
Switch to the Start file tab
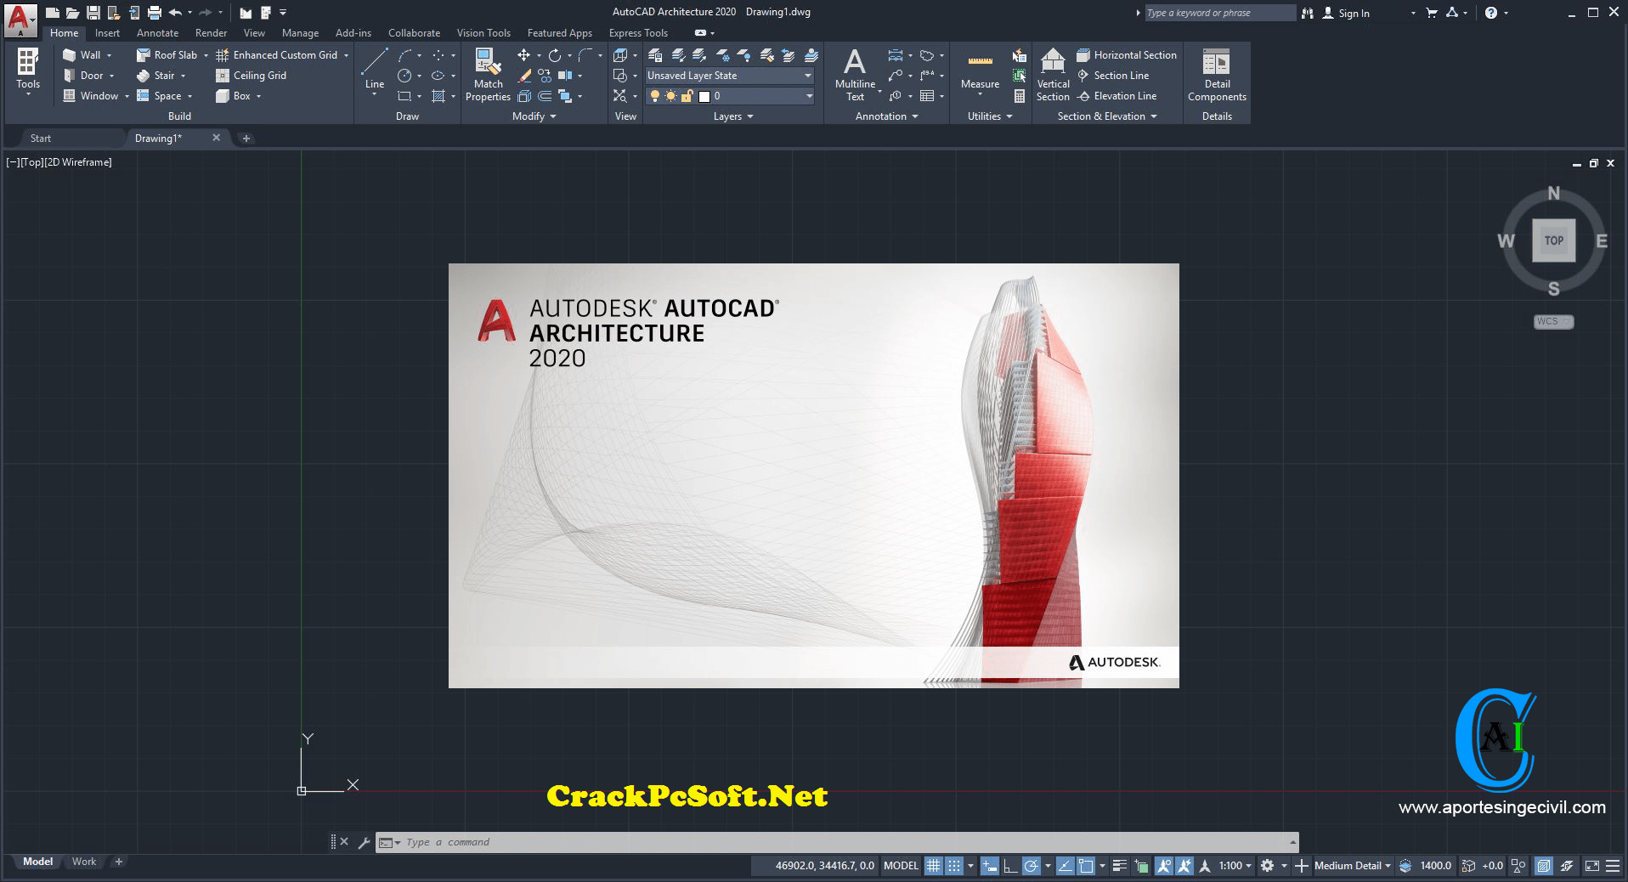[41, 139]
